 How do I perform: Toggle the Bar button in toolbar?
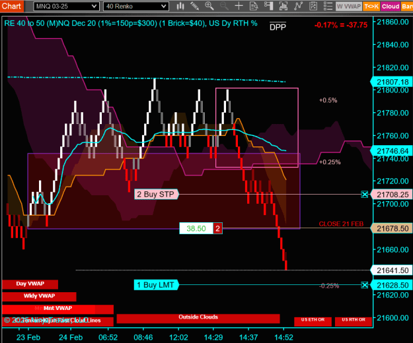click(x=407, y=7)
